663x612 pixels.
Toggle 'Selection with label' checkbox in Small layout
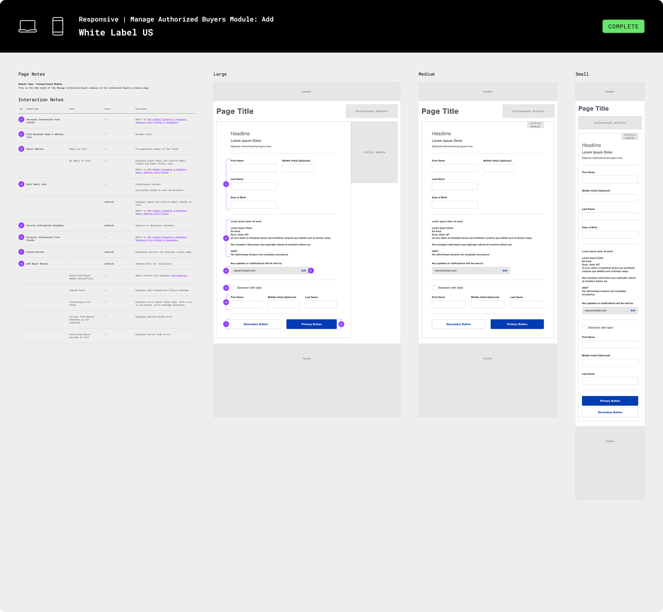584,328
